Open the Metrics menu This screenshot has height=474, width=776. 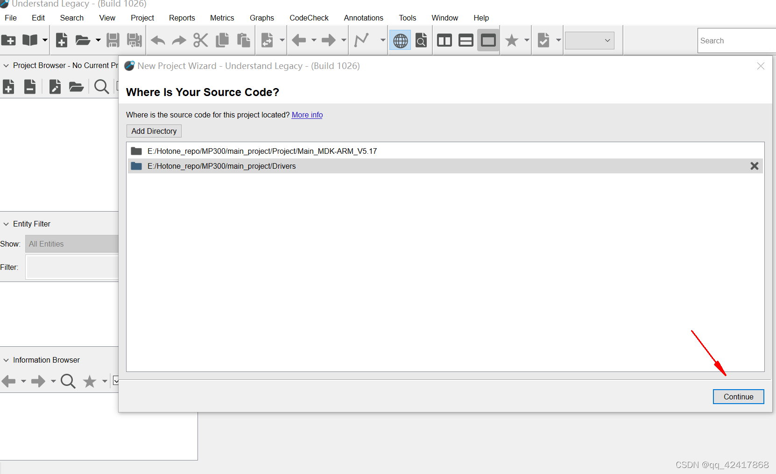[222, 18]
